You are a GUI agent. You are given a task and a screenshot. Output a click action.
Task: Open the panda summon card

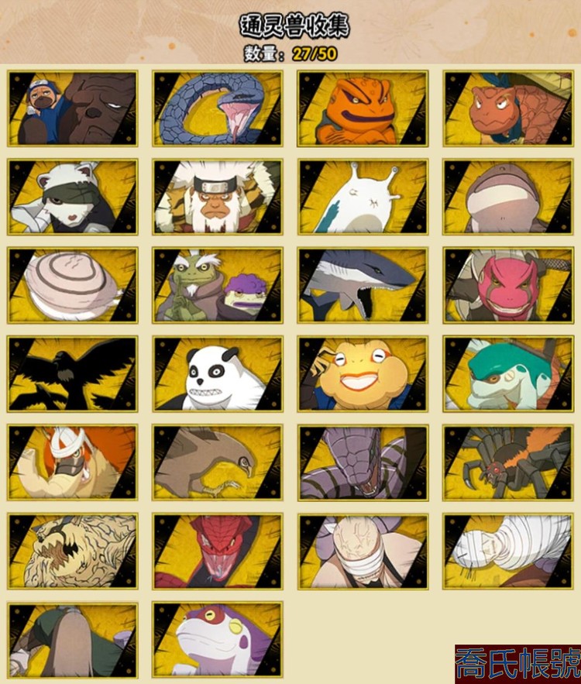coord(218,374)
